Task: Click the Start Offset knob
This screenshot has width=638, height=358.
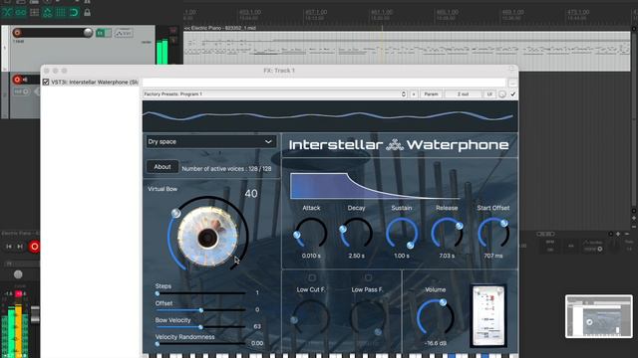Action: pyautogui.click(x=493, y=233)
